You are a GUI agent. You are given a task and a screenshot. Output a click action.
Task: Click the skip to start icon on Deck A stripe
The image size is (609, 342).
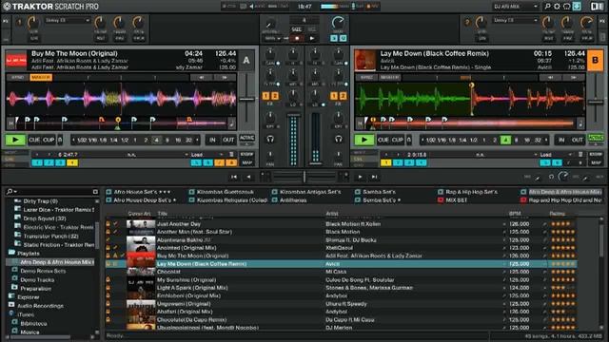10,123
